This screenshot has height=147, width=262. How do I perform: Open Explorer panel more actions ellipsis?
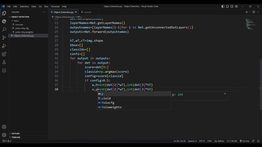tap(44, 12)
